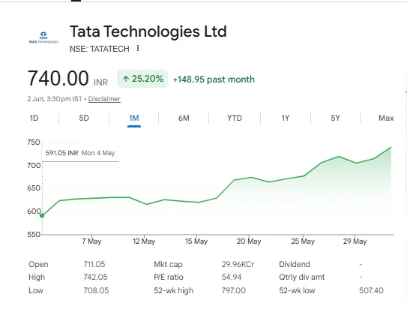
Task: Switch to the 6M chart range
Action: (184, 118)
